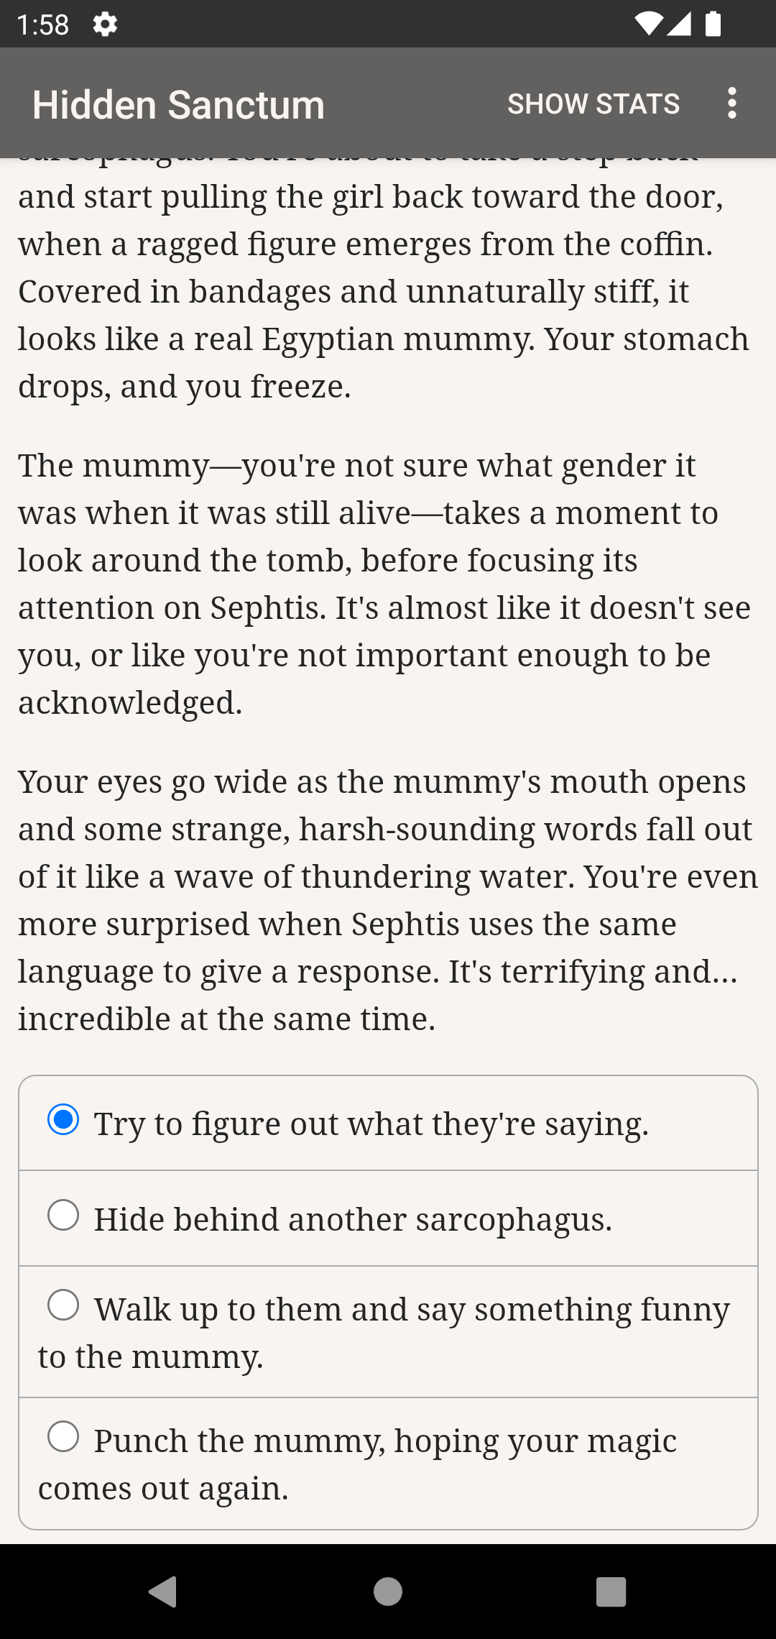776x1639 pixels.
Task: Choose radio to say something funny to mummy
Action: point(63,1305)
